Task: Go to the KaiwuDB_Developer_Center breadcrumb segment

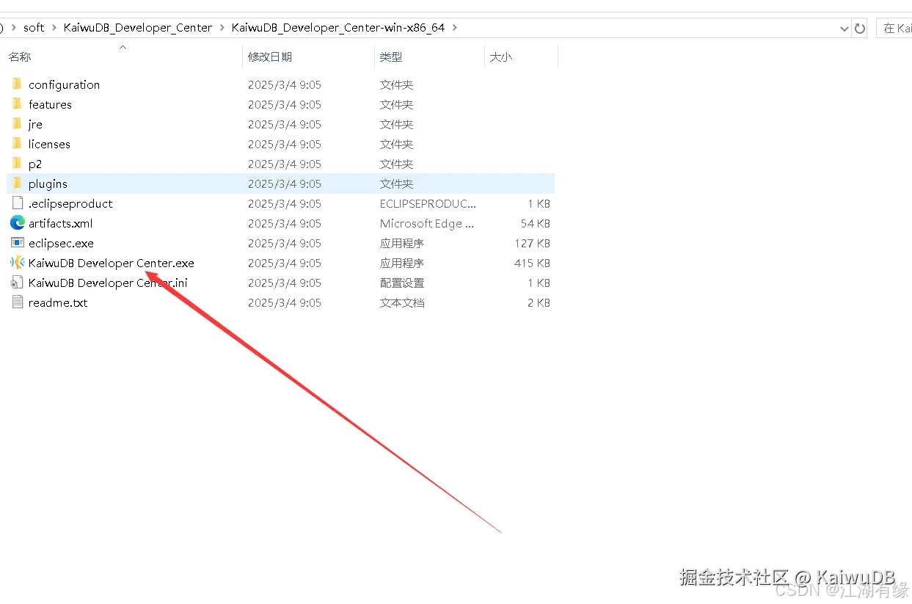Action: point(138,28)
